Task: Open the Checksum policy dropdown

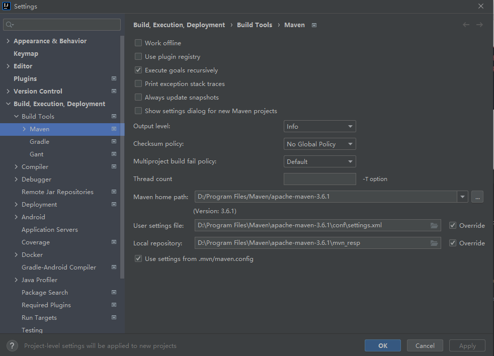Action: 320,144
